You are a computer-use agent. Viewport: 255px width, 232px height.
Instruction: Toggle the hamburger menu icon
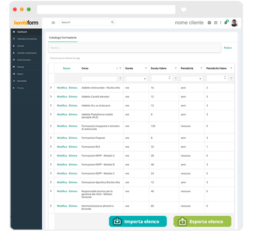pyautogui.click(x=53, y=23)
